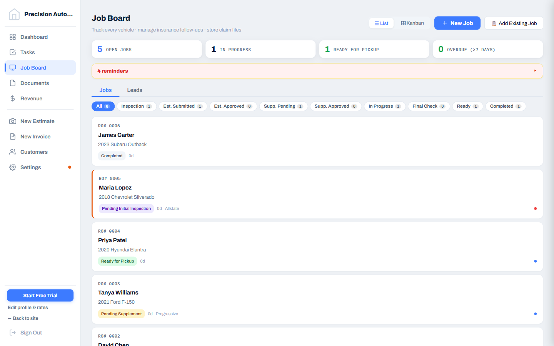Click the orange notification dot beside Settings
The image size is (554, 346).
[70, 167]
